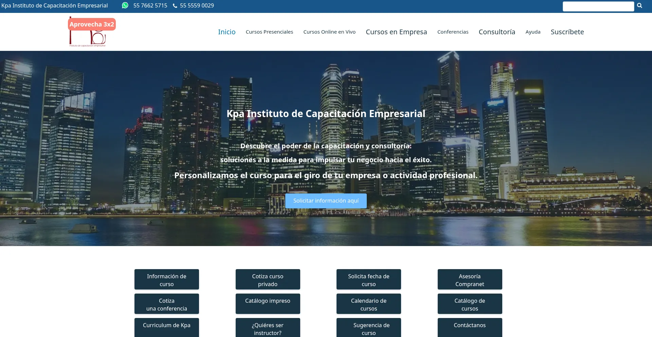The width and height of the screenshot is (652, 337).
Task: Type in the top search field
Action: 598,6
